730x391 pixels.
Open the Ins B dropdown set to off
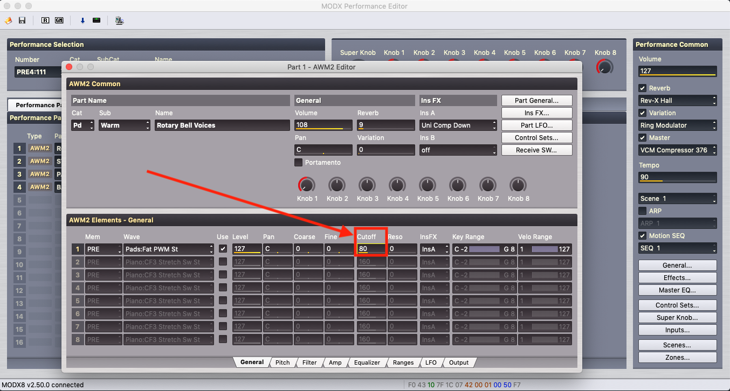tap(458, 150)
